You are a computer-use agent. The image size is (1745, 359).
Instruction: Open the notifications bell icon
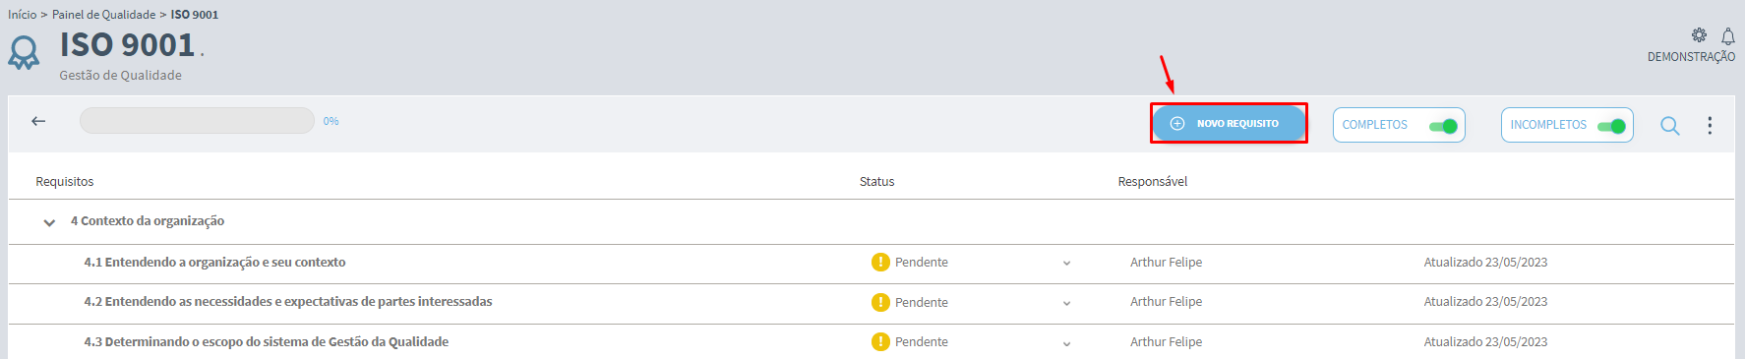point(1727,36)
